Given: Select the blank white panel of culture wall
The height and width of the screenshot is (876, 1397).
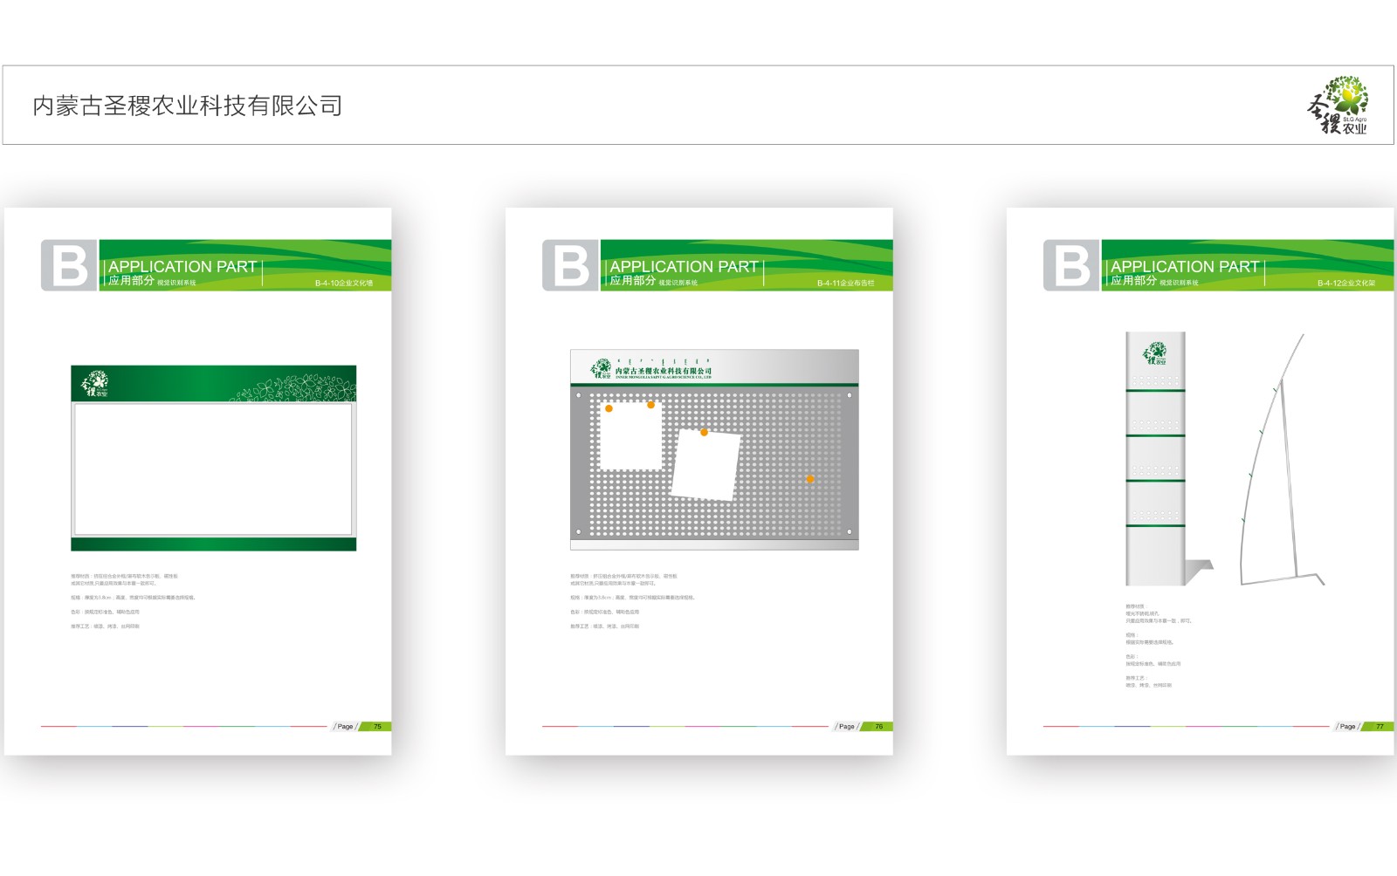Looking at the screenshot, I should point(213,469).
